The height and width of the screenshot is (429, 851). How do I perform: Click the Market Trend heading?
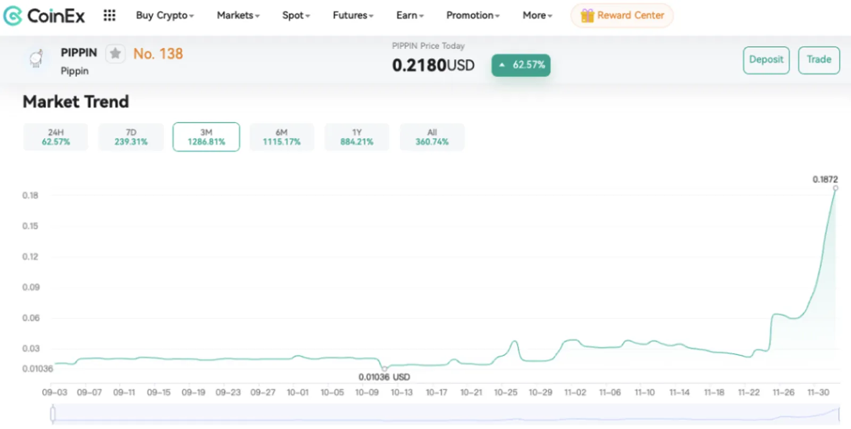click(76, 102)
